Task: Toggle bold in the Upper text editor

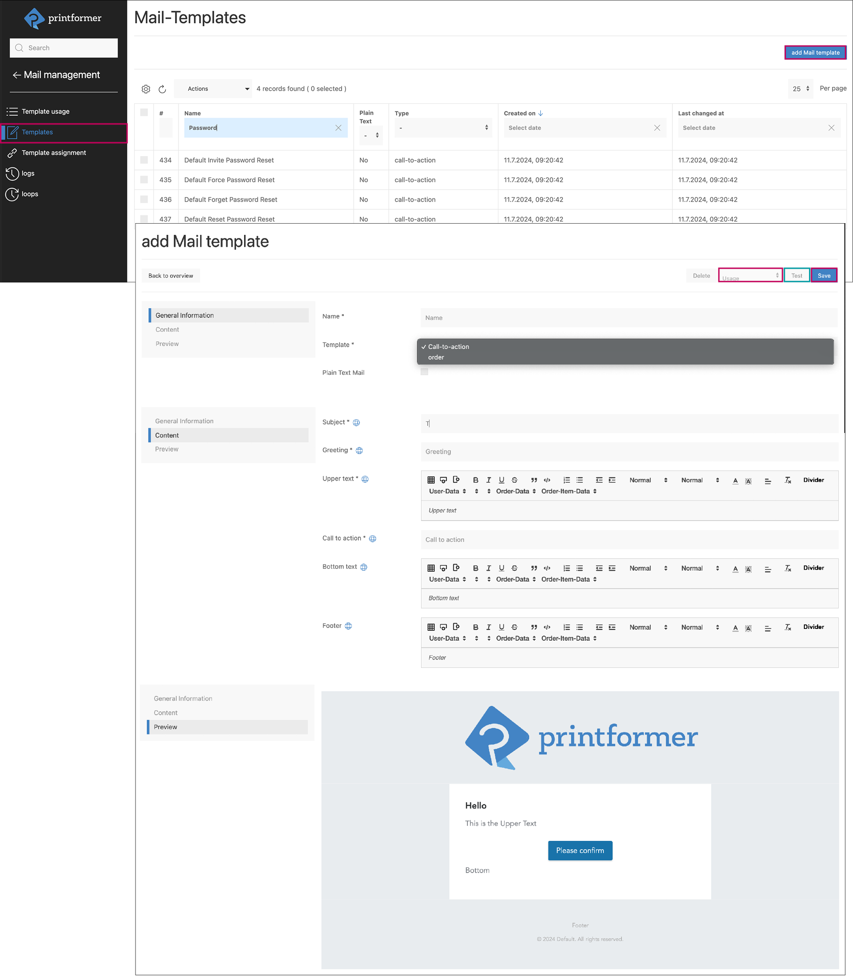Action: [x=475, y=480]
